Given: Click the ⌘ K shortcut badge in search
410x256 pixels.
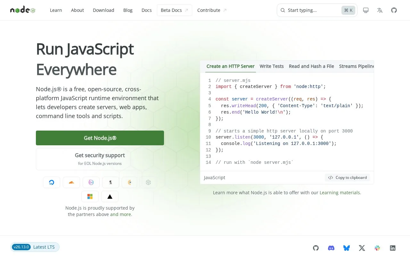Looking at the screenshot, I should (348, 10).
